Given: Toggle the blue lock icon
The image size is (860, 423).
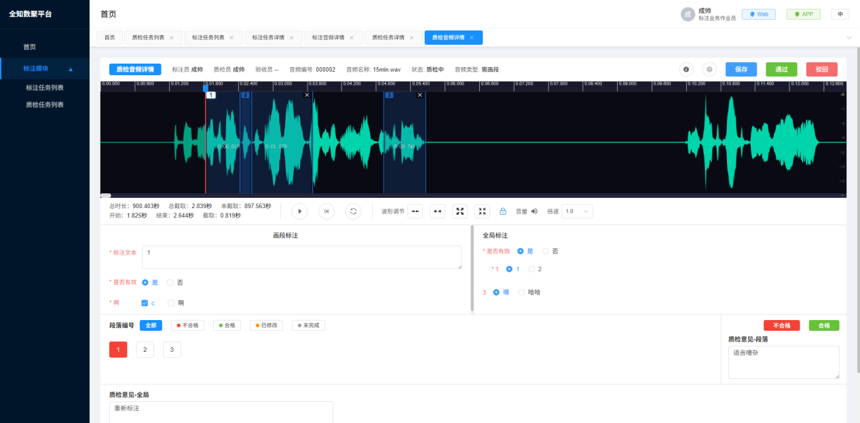Looking at the screenshot, I should 503,211.
